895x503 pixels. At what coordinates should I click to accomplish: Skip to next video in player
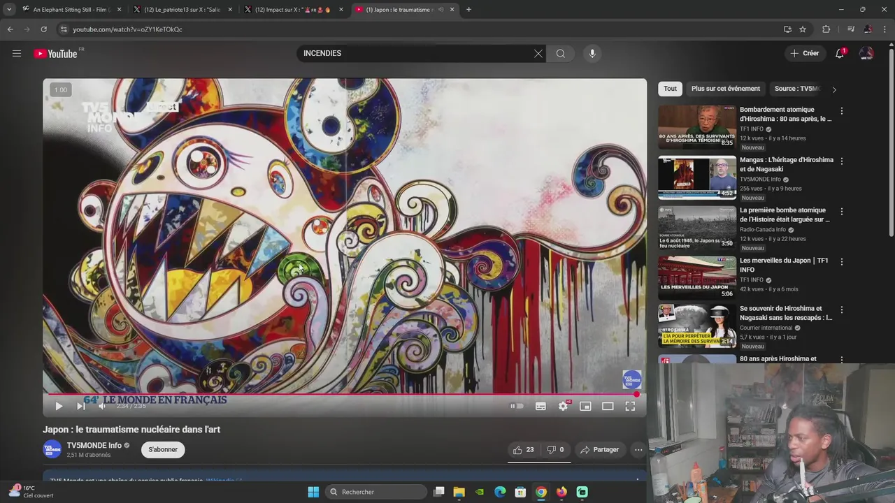pyautogui.click(x=80, y=406)
